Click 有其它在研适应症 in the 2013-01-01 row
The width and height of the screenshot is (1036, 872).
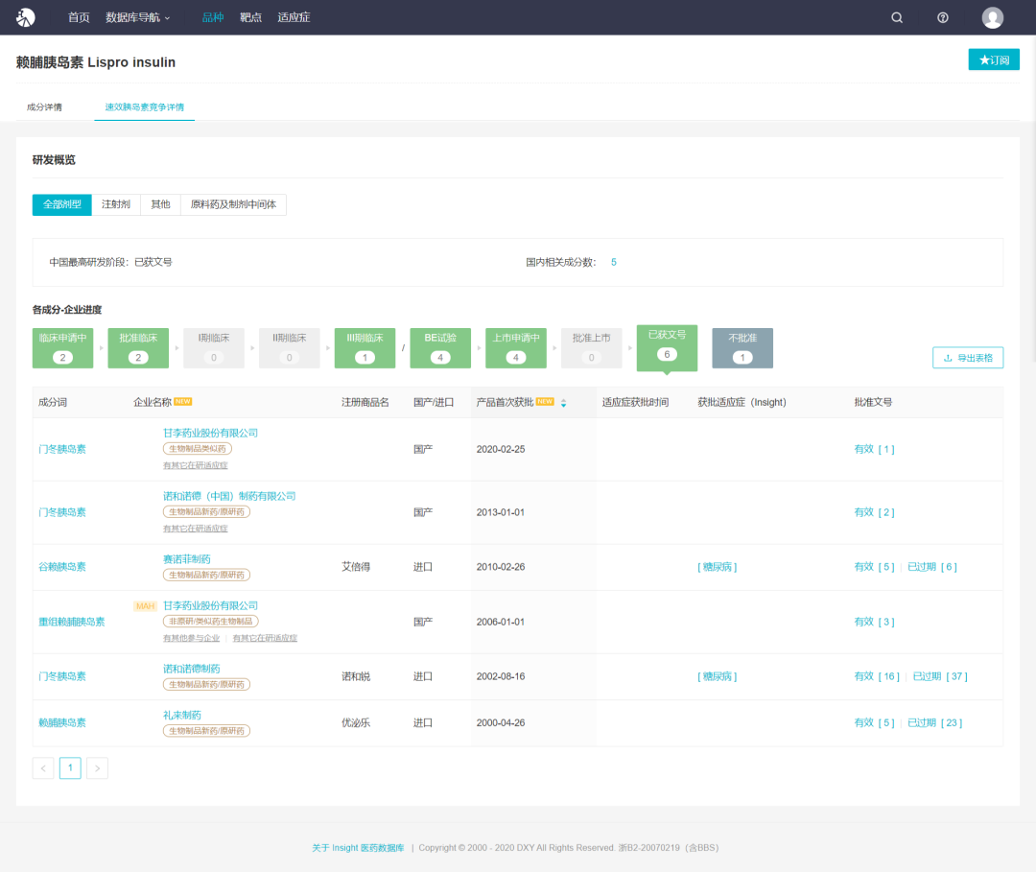[x=196, y=529]
